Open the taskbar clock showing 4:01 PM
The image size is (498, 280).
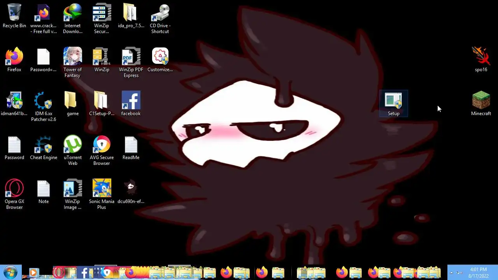point(479,273)
